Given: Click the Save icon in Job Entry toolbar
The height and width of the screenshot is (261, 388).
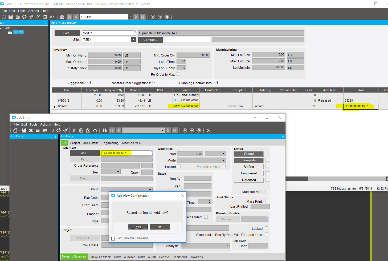Looking at the screenshot, I should pos(24,130).
